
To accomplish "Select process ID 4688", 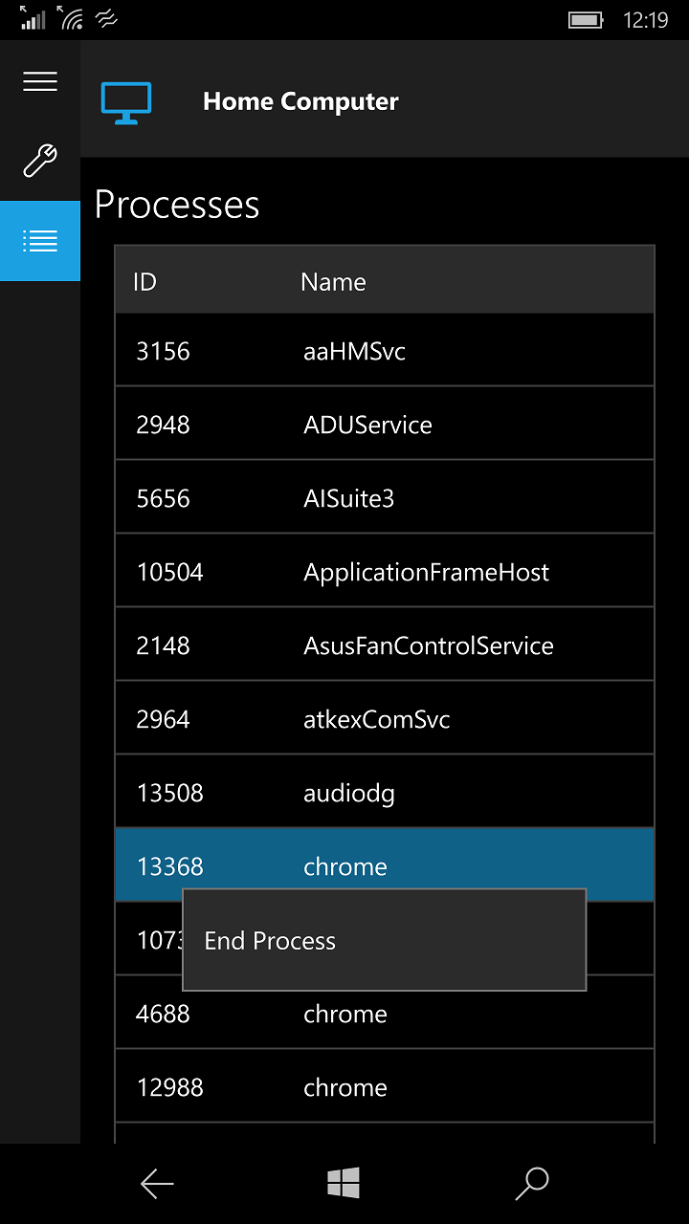I will pyautogui.click(x=164, y=1014).
